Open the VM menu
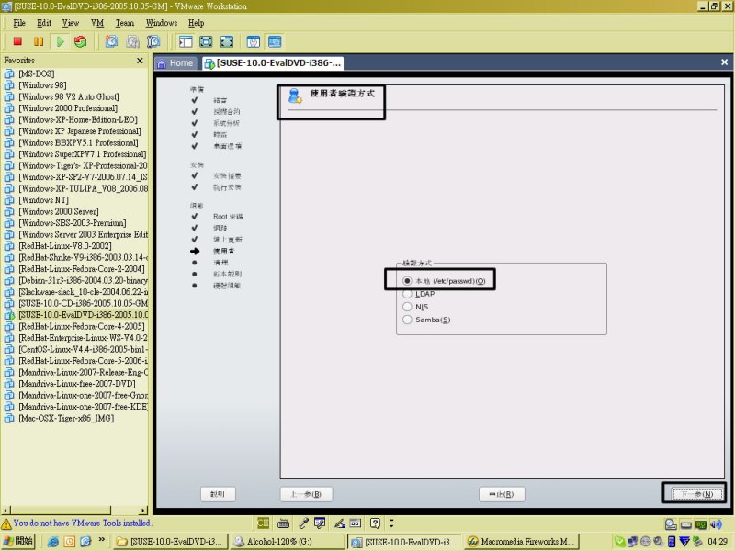 (97, 23)
